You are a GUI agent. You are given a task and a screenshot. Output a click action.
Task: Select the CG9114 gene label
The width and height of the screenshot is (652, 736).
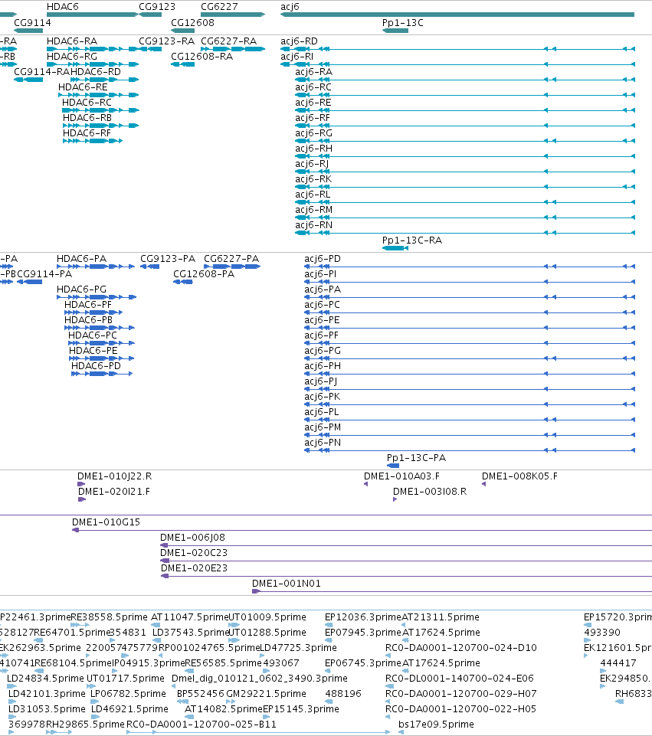click(x=32, y=22)
